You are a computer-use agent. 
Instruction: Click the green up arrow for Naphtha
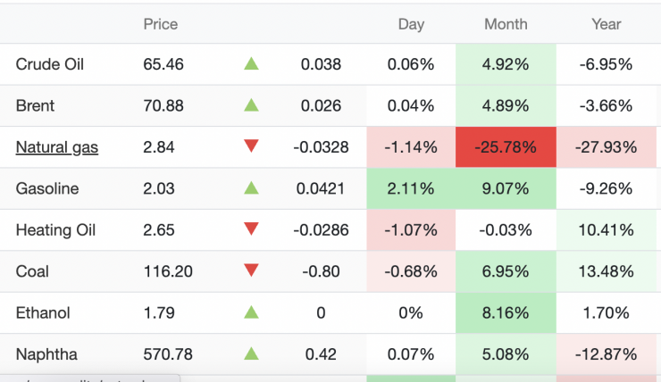pyautogui.click(x=251, y=353)
